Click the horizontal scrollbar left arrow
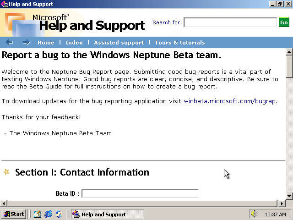This screenshot has height=220, width=293. coord(4,203)
